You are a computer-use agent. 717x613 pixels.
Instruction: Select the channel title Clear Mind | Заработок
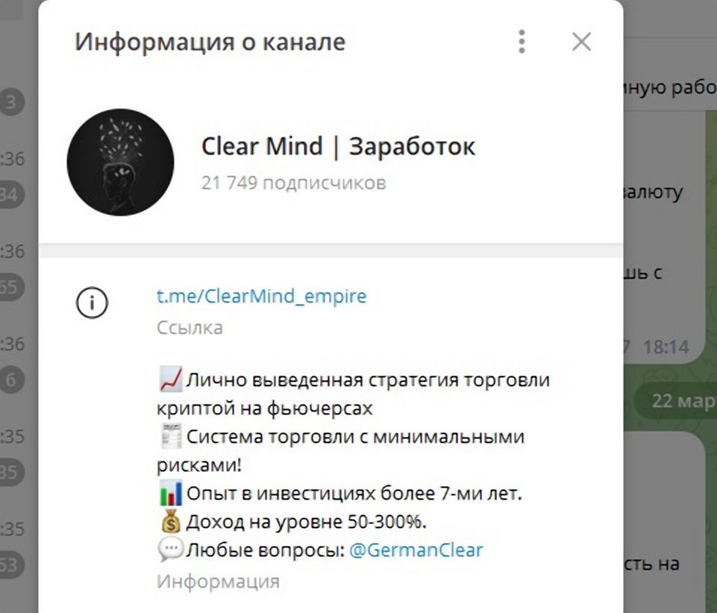(339, 147)
